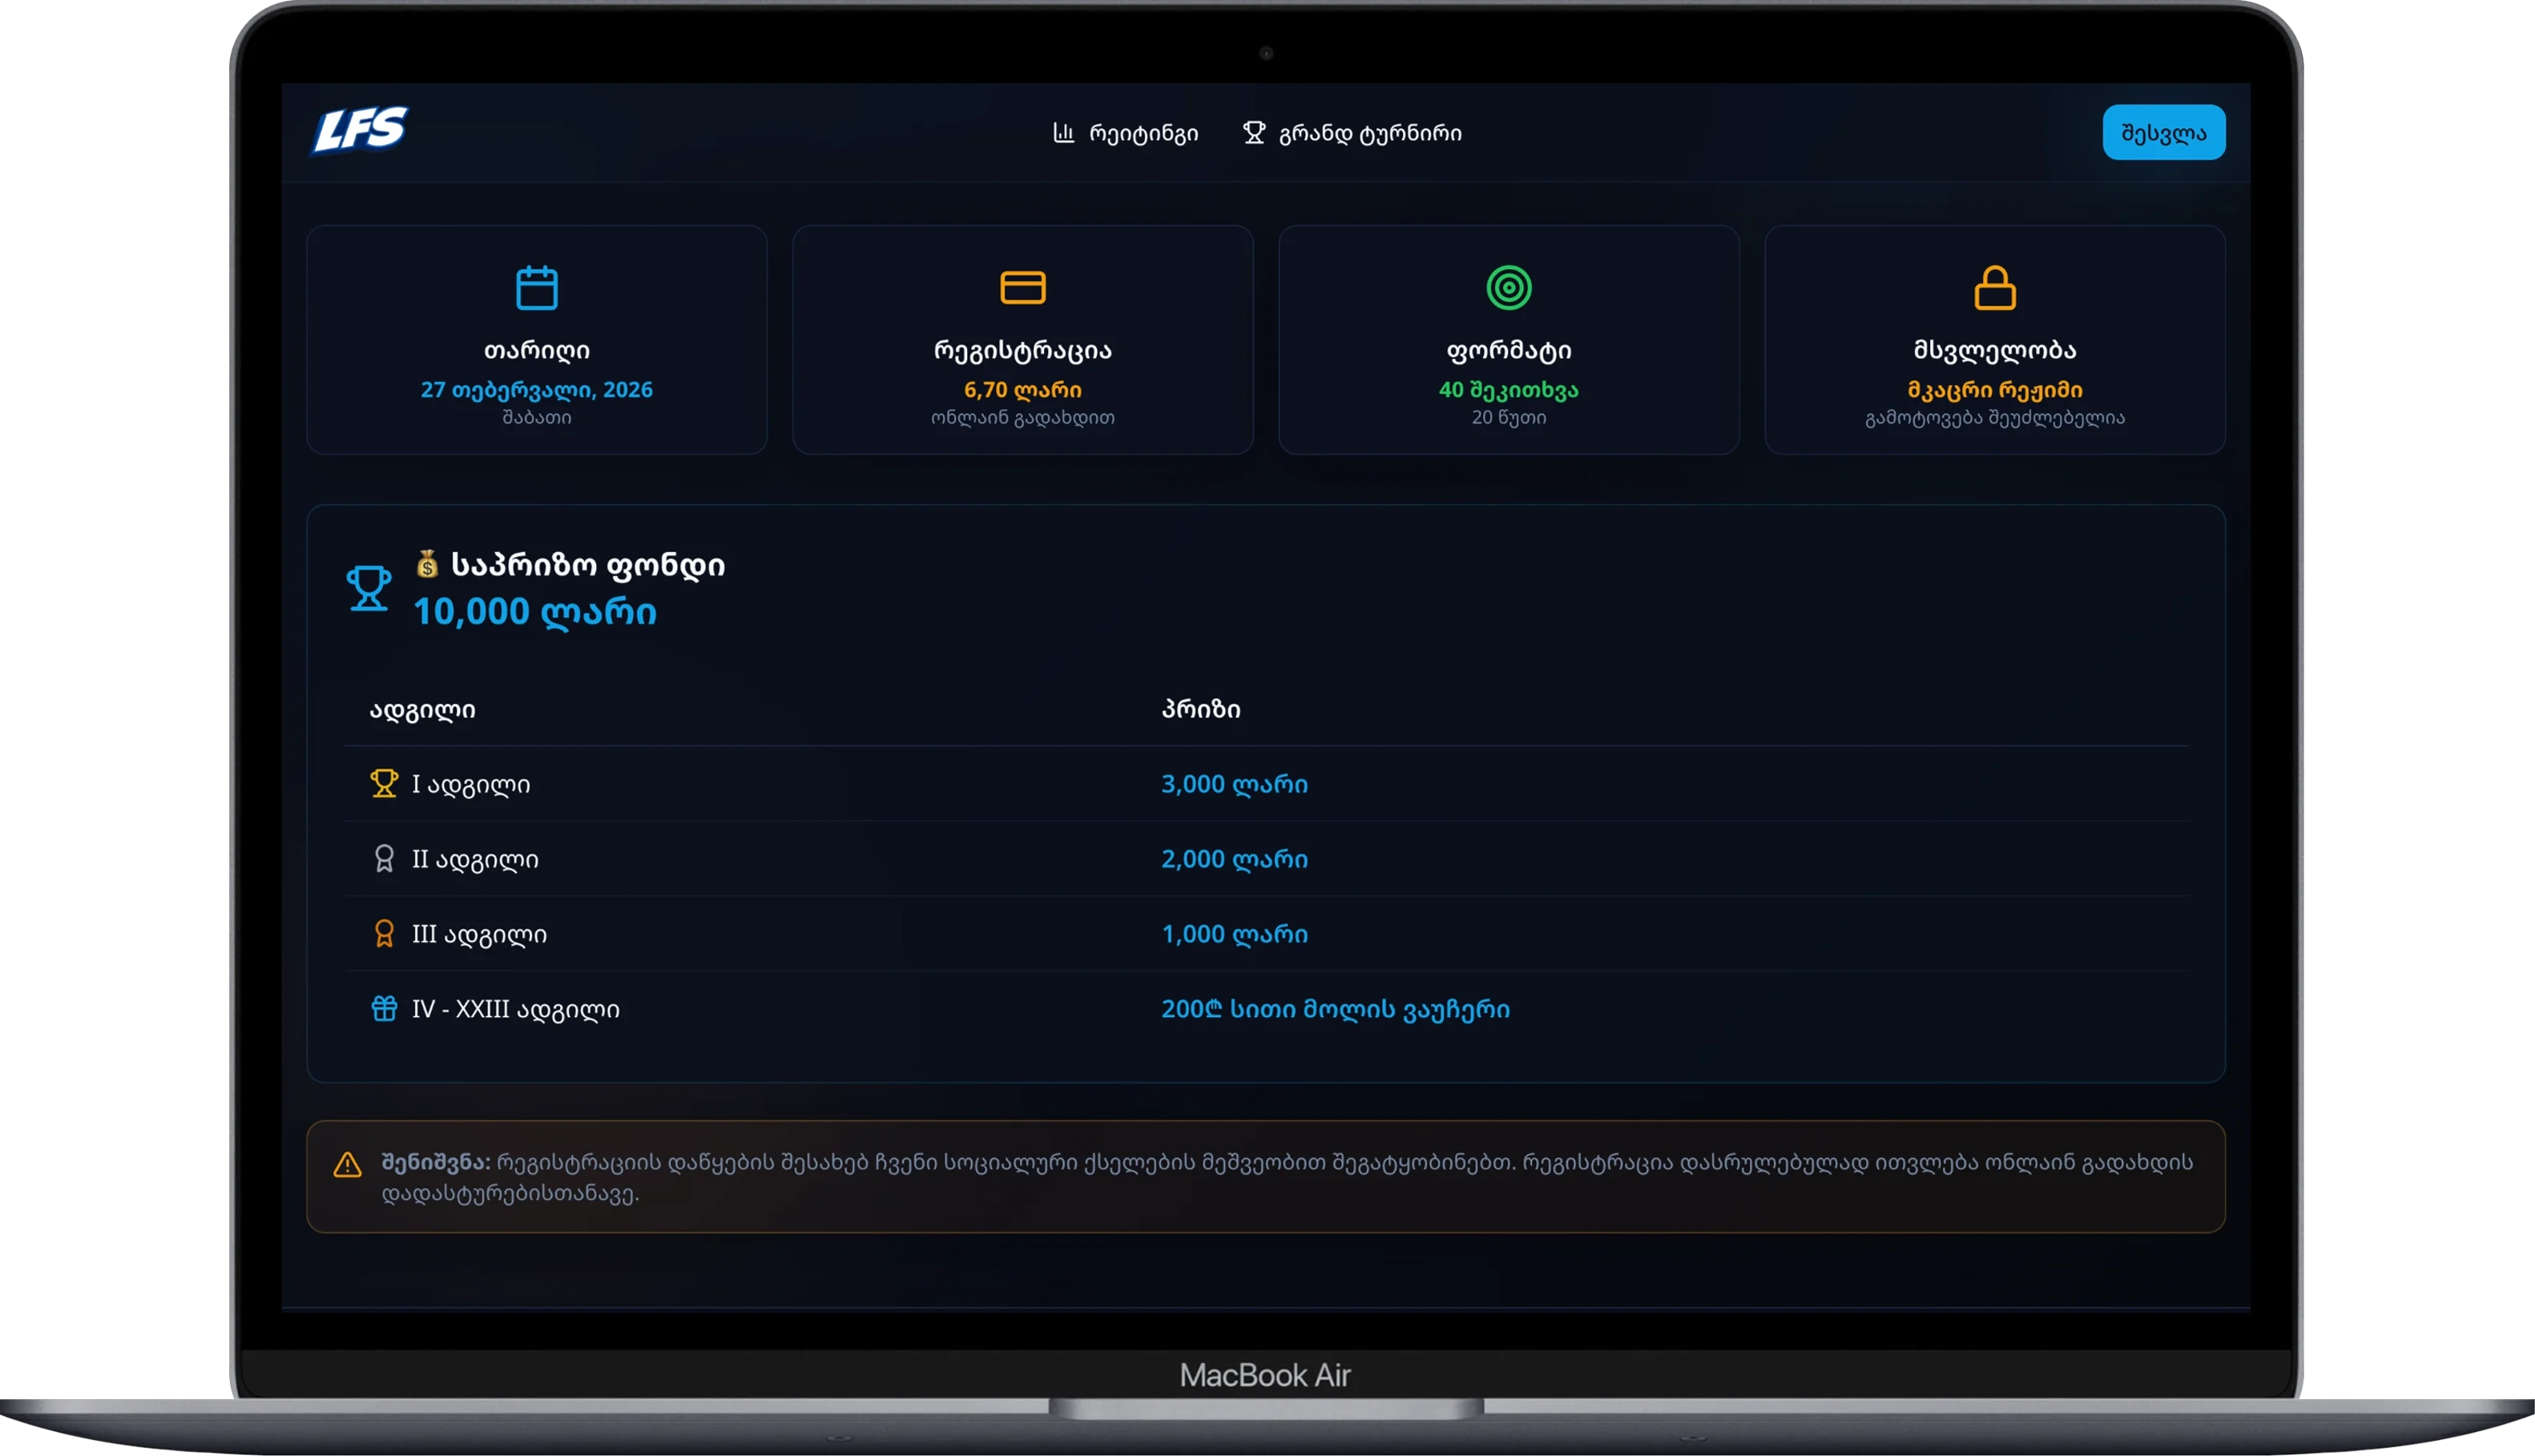Click the orange lock icon above მსვლელობა
The image size is (2535, 1456).
tap(1995, 288)
